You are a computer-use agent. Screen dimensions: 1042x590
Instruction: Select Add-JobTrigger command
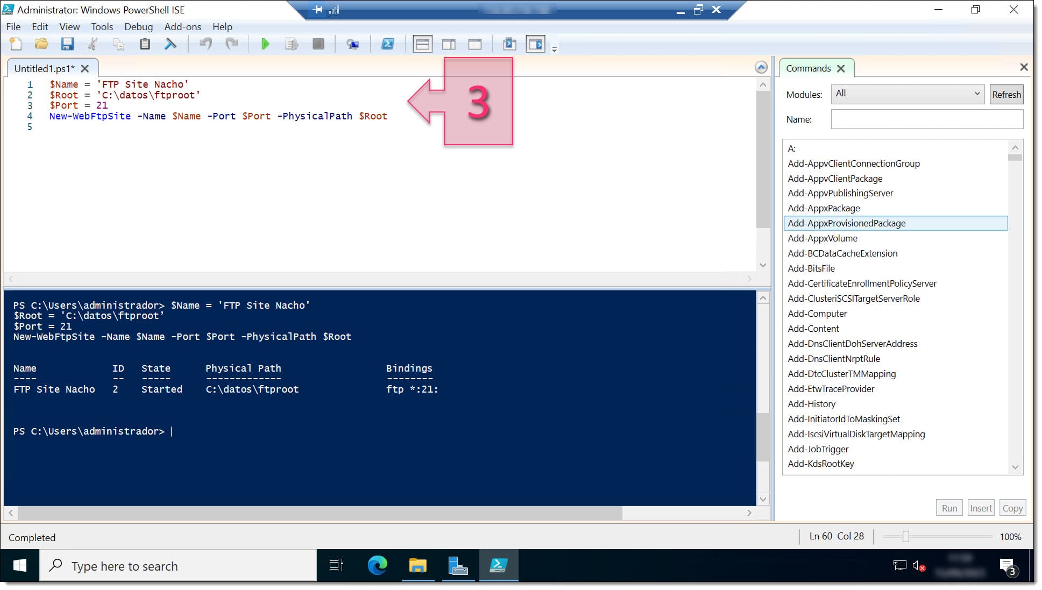[x=818, y=449]
